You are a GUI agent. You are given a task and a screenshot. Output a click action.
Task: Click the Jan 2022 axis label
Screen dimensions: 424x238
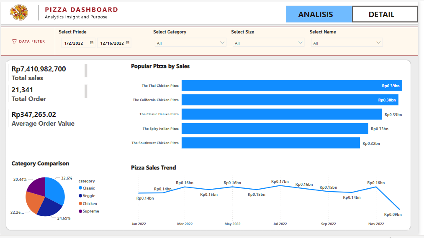139,224
